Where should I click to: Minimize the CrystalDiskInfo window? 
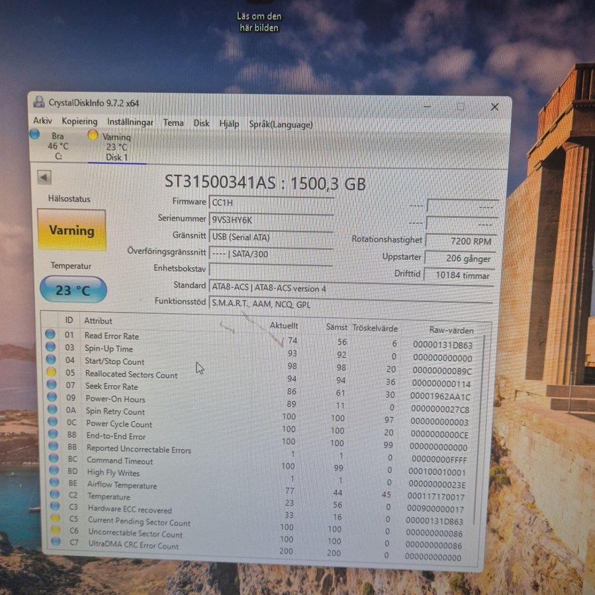coord(427,106)
